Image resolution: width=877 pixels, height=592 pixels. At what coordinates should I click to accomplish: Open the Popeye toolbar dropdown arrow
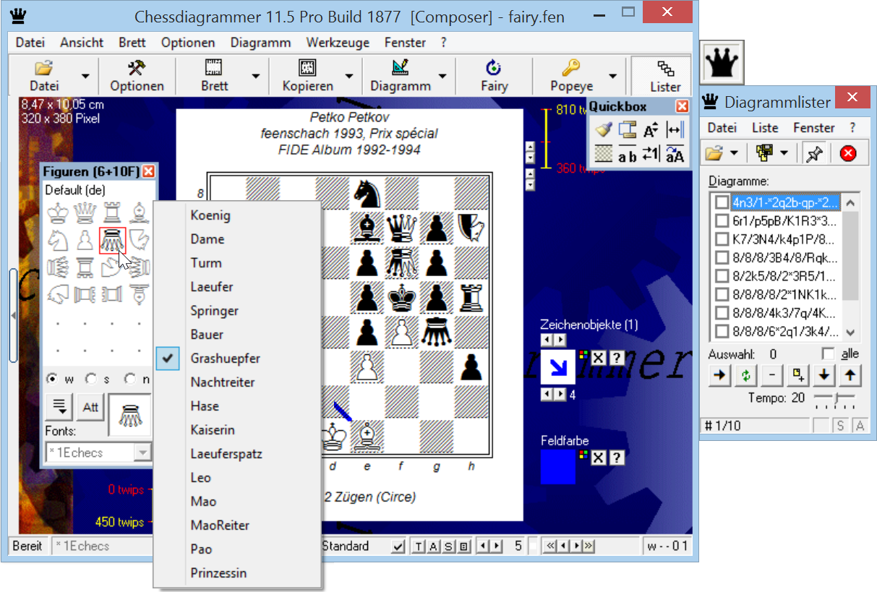612,76
